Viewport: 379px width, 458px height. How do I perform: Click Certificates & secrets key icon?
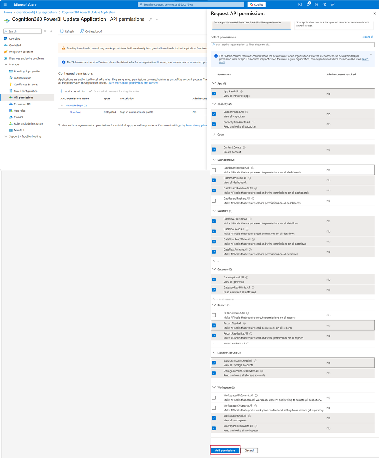pos(11,84)
